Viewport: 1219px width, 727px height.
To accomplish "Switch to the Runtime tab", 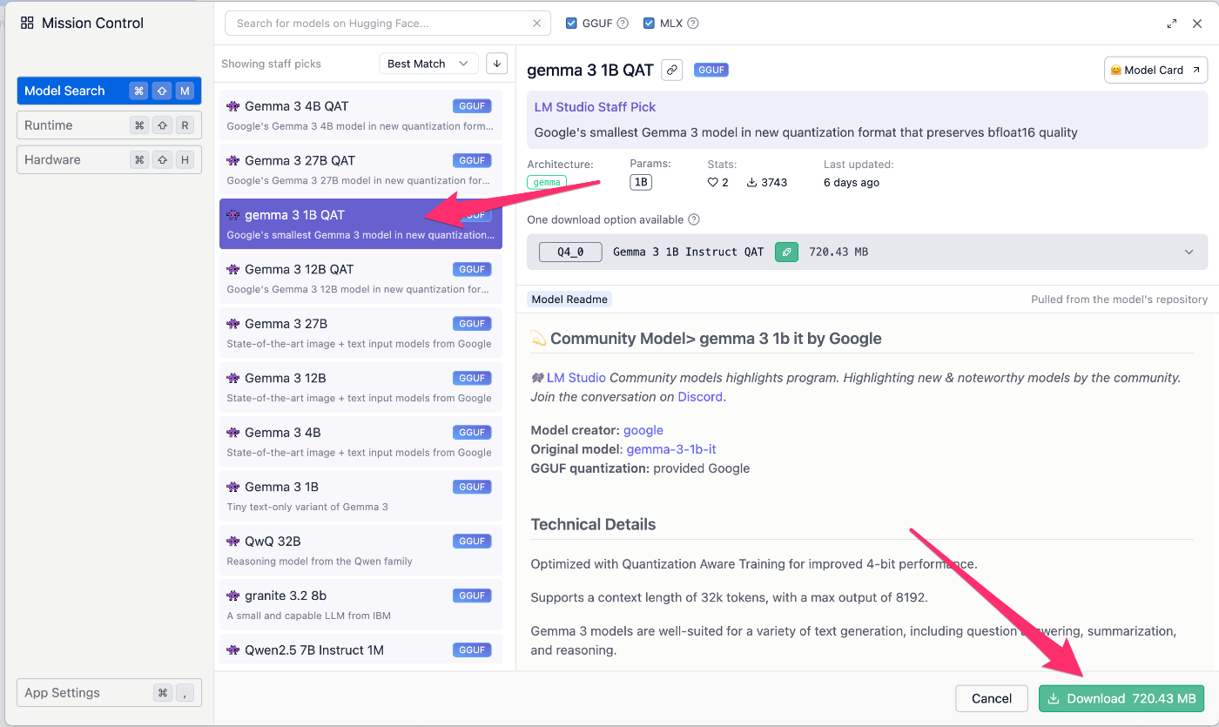I will click(x=109, y=125).
